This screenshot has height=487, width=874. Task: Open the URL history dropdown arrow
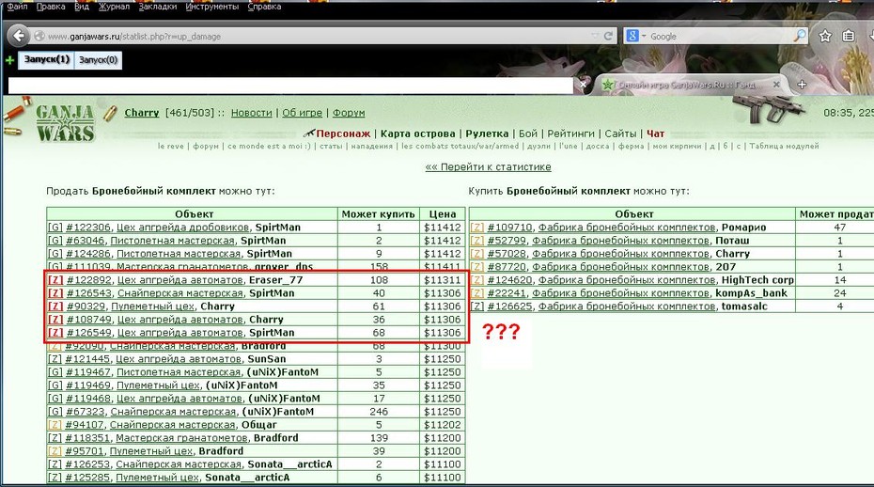pyautogui.click(x=595, y=37)
